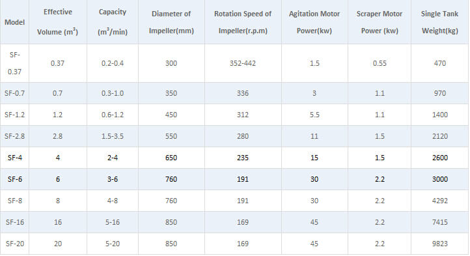Viewport: 470px width, 256px height.
Task: Select the bold SF-6 model cell
Action: click(x=15, y=179)
